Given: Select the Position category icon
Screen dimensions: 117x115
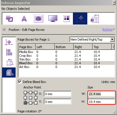Looking at the screenshot, I should tap(80, 18).
